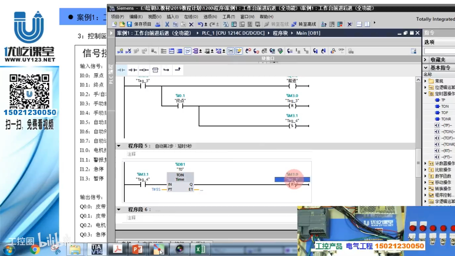This screenshot has height=256, width=455.
Task: Click the Copy icon in the toolbar
Action: point(176,24)
